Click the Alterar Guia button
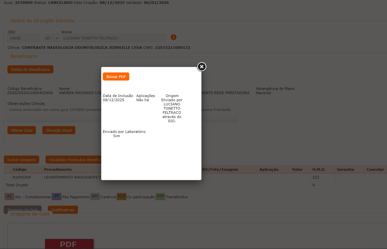Viewport: 387px width, 249px height. coord(21,130)
